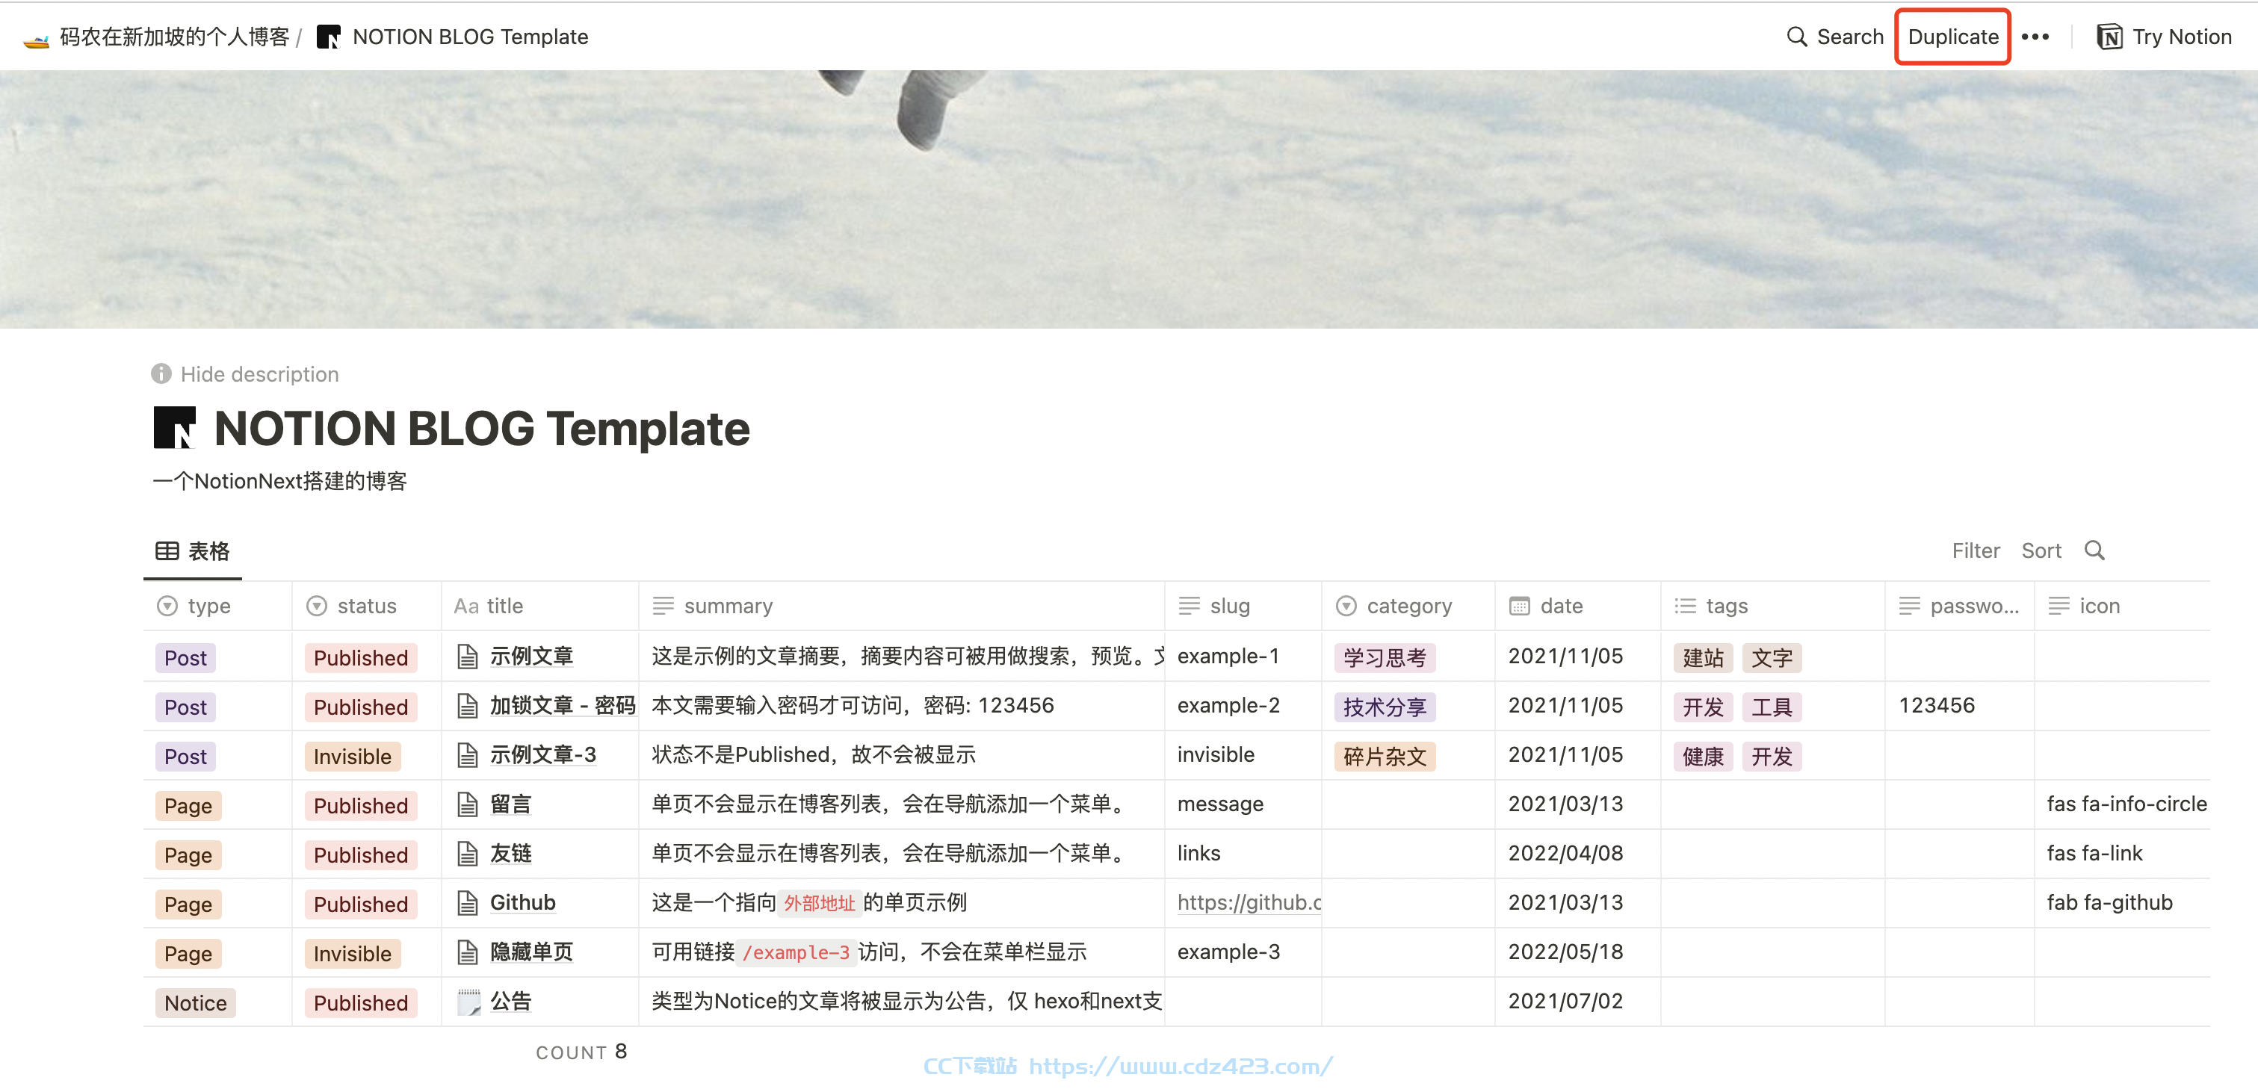Click the notepad icon of 公告 row
Image resolution: width=2258 pixels, height=1089 pixels.
tap(469, 1002)
